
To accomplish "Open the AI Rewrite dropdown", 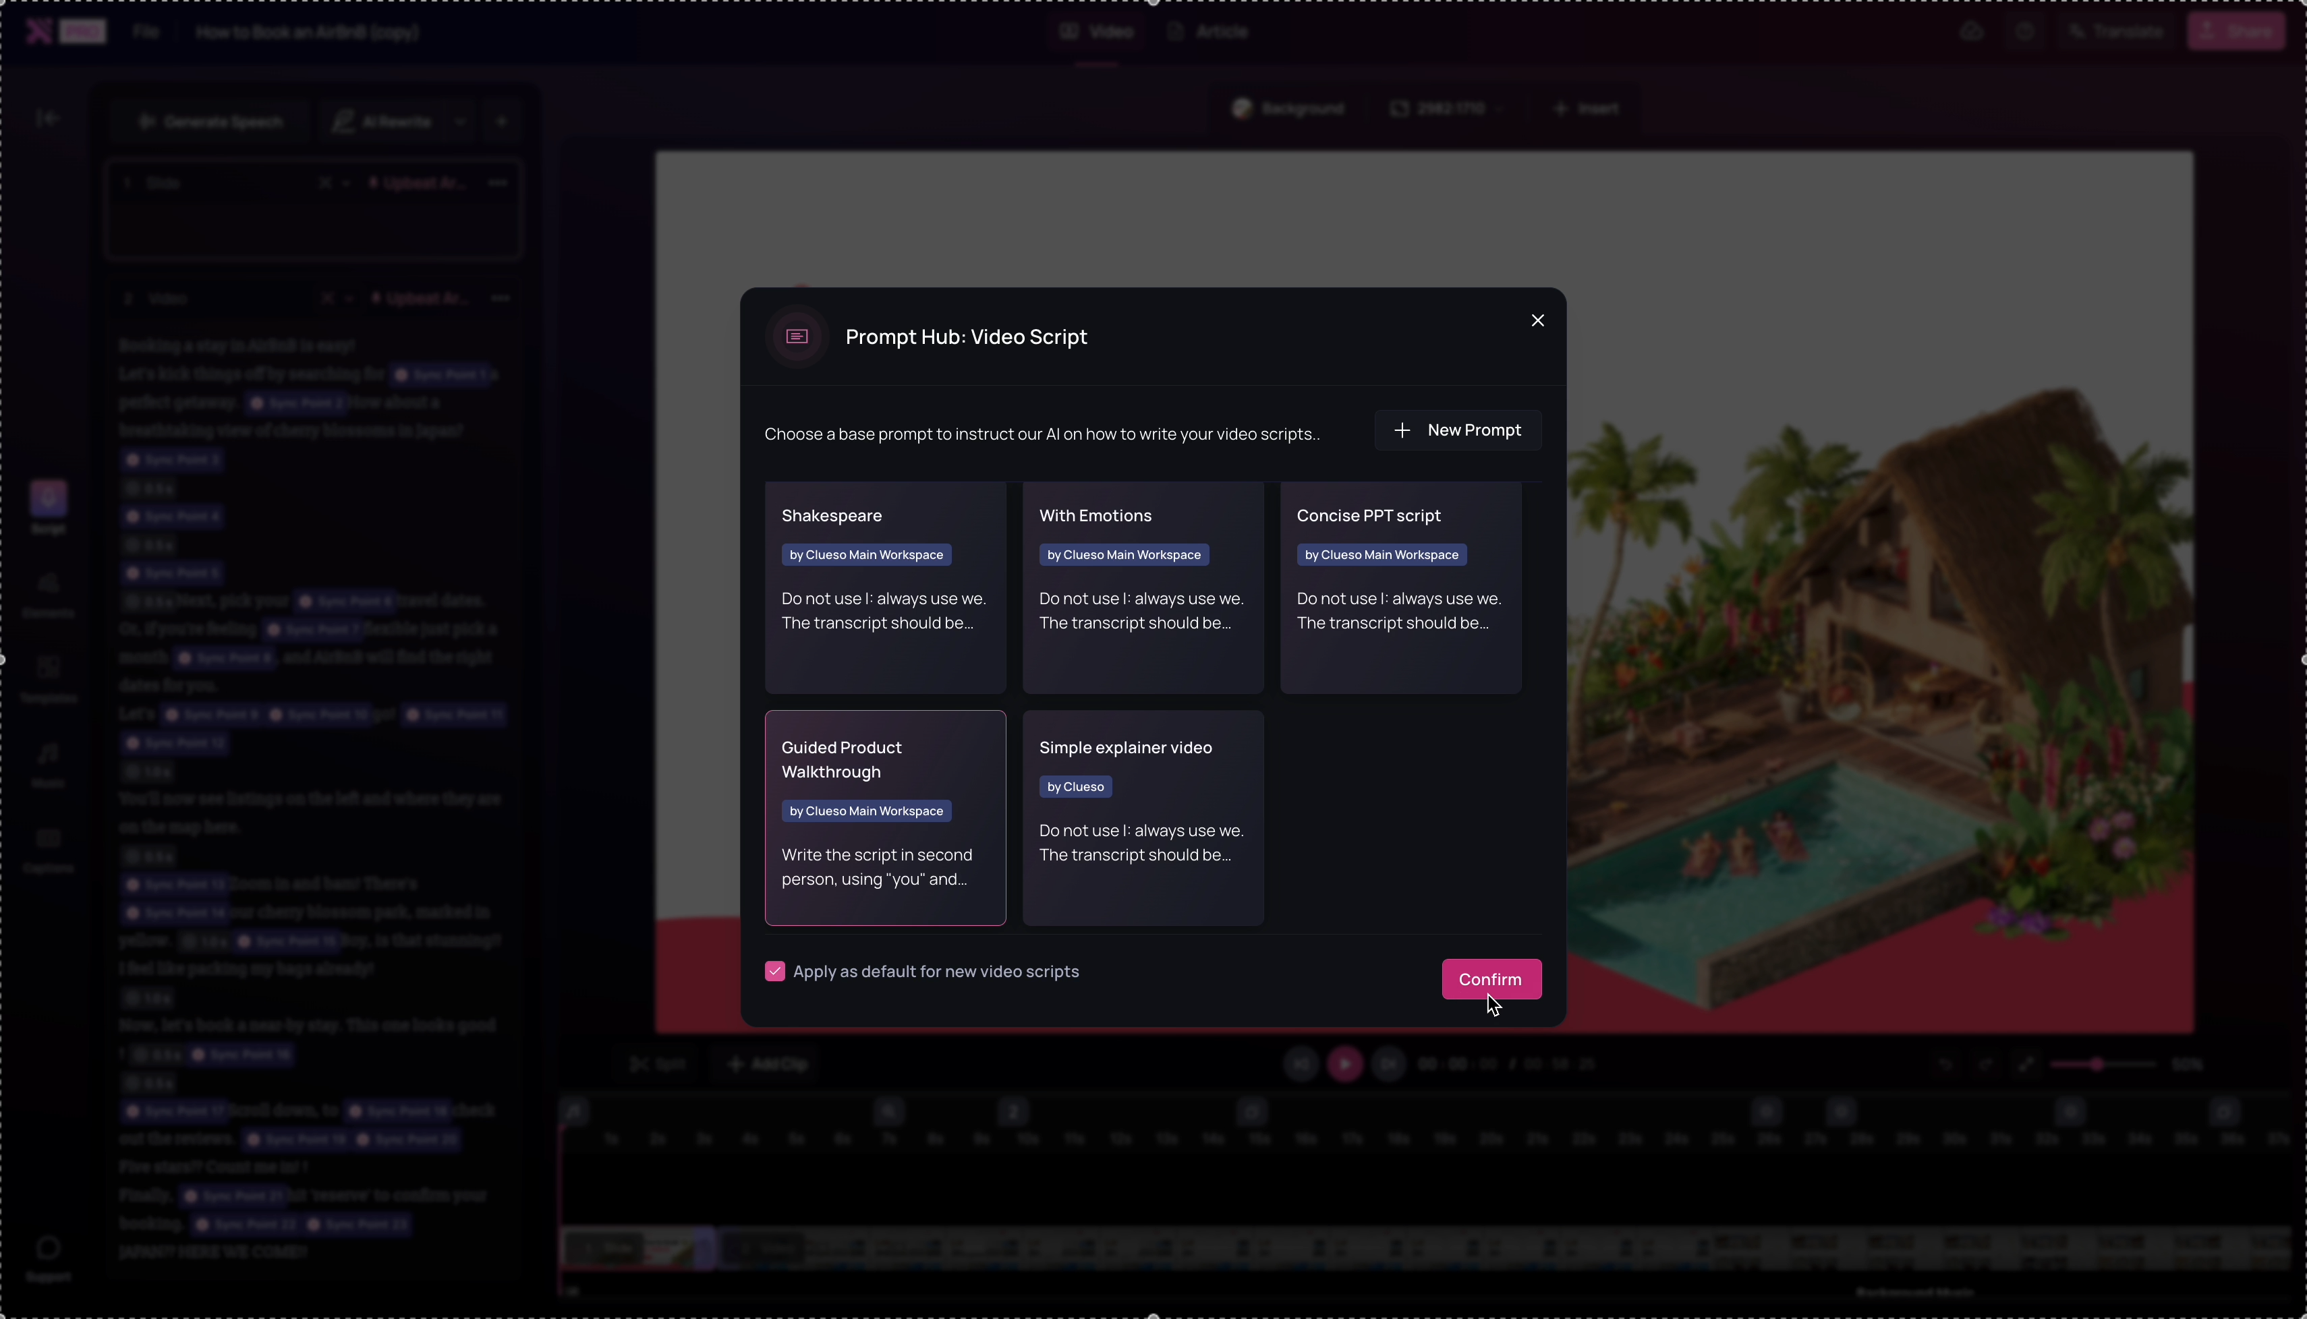I will click(460, 121).
